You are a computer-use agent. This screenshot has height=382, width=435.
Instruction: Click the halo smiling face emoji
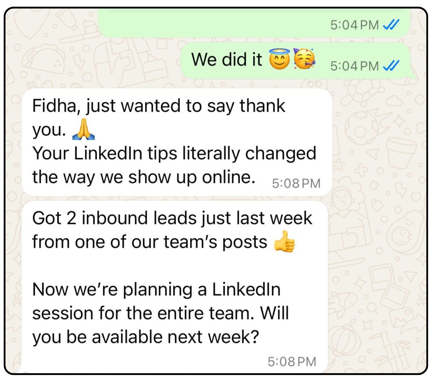point(279,59)
